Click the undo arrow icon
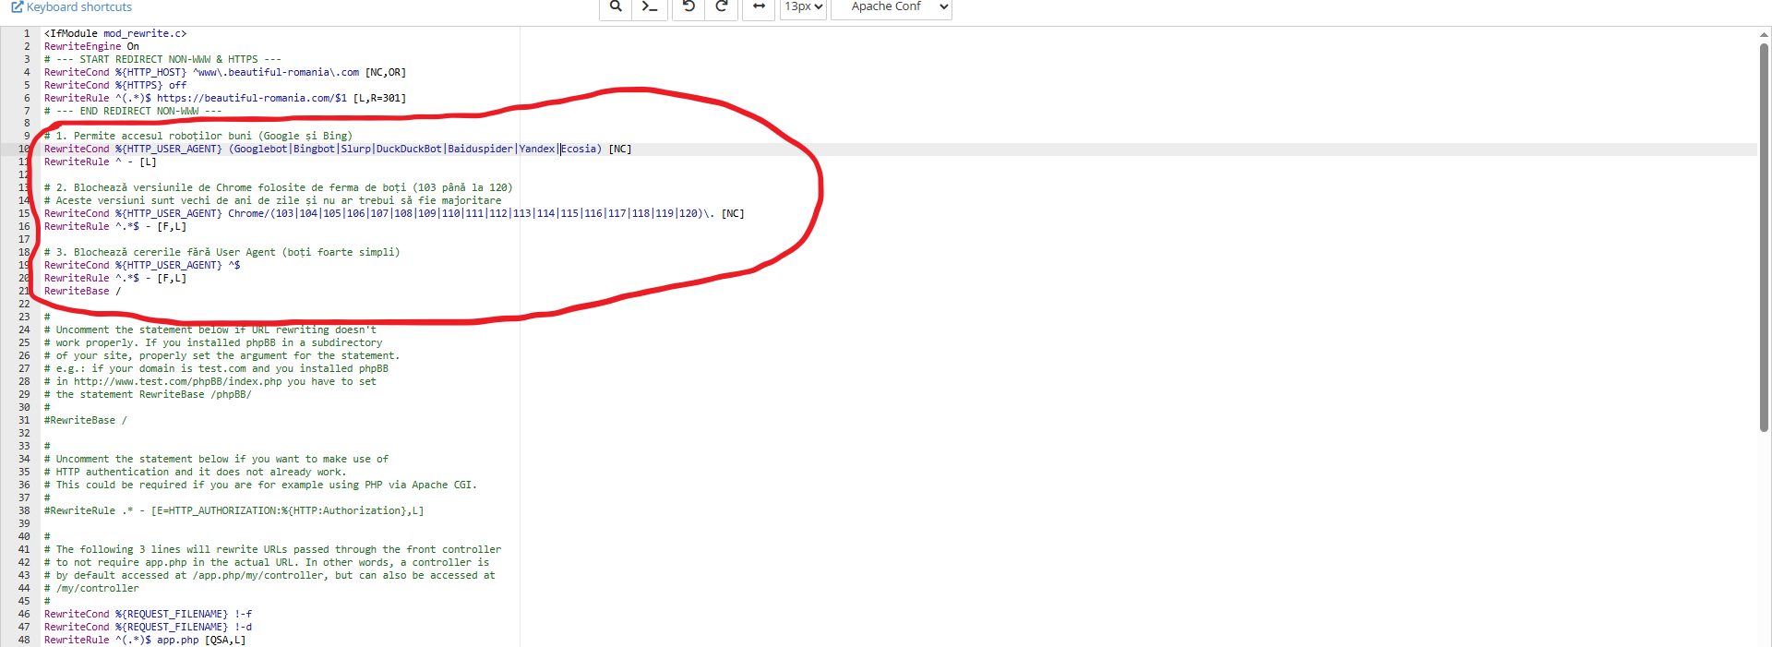1772x647 pixels. pyautogui.click(x=688, y=6)
